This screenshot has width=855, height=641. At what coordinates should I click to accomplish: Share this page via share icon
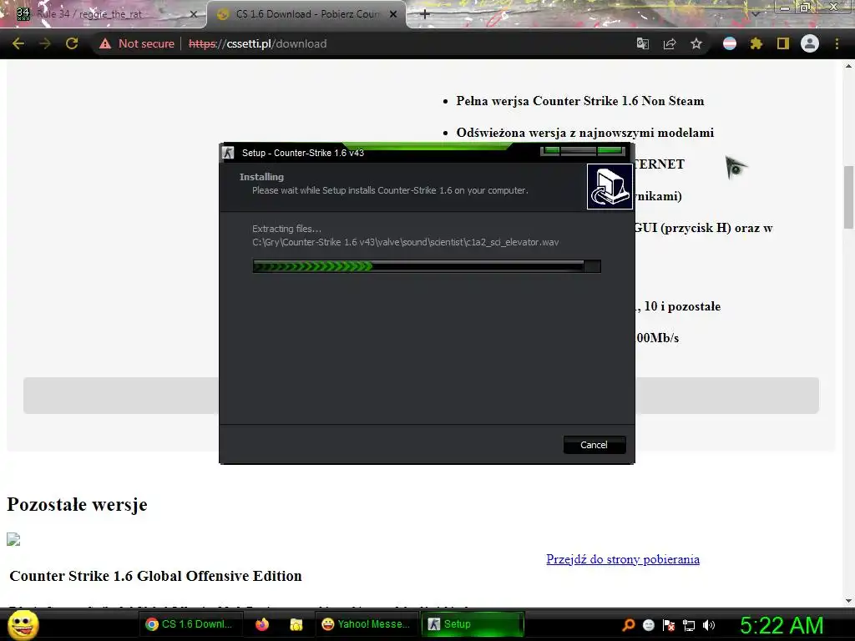point(670,43)
